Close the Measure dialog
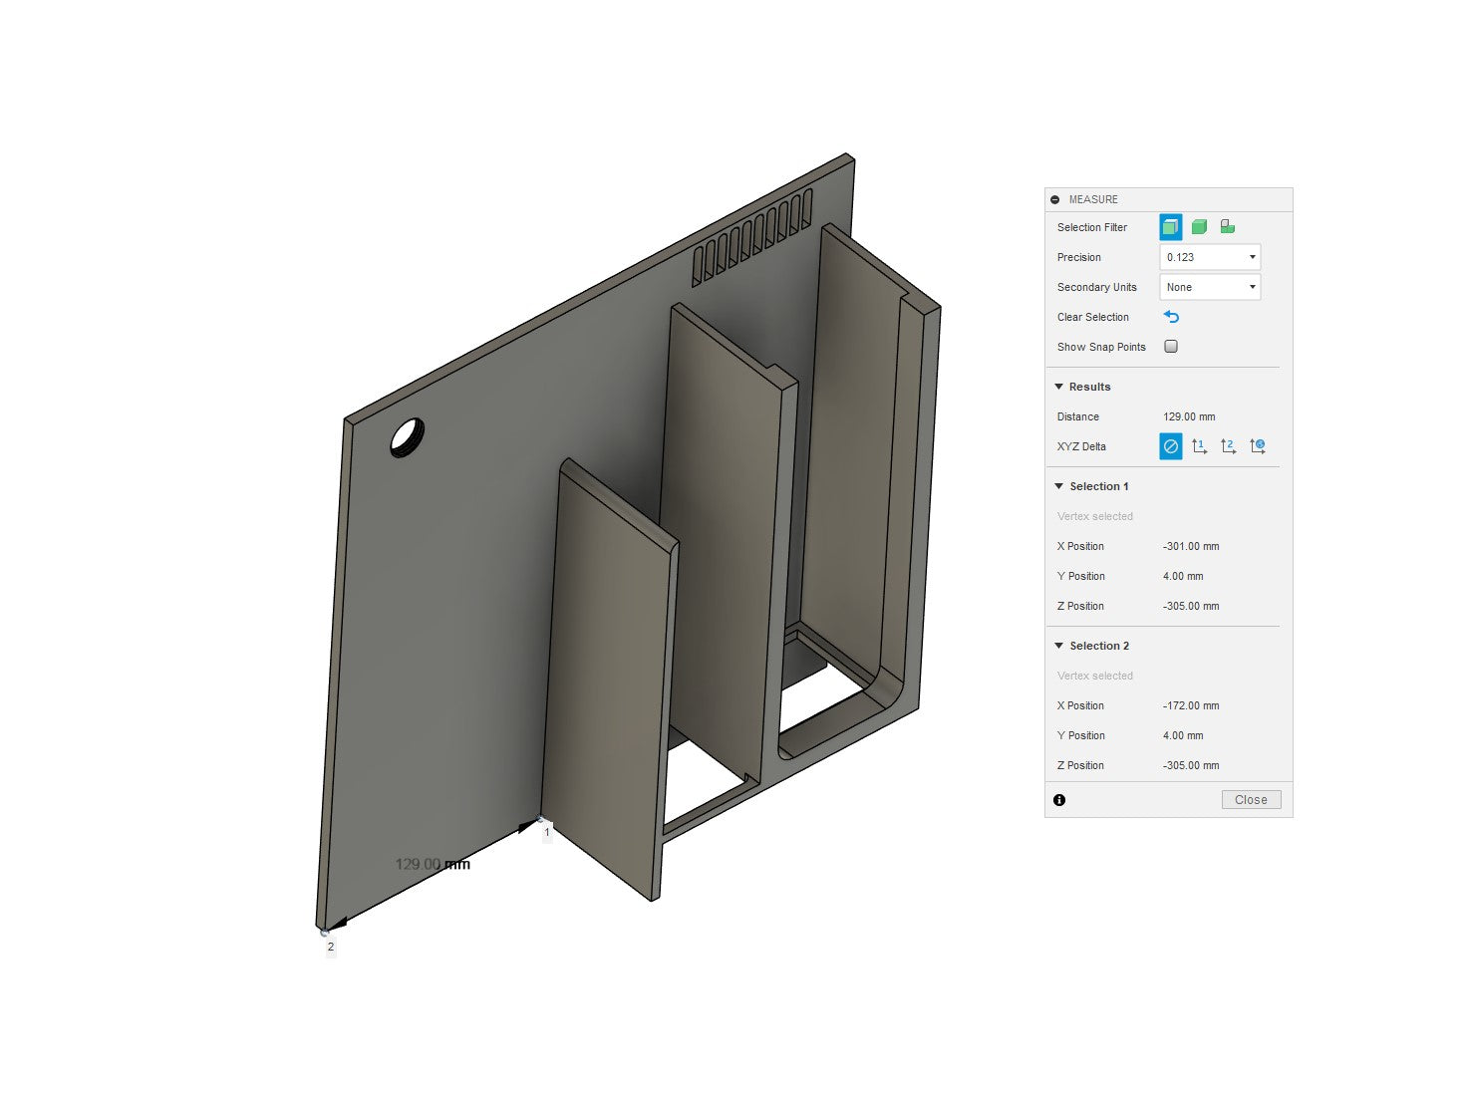1465x1094 pixels. click(1251, 800)
